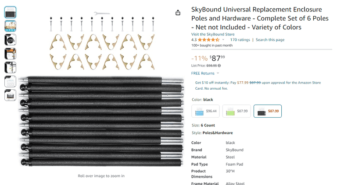Show the last trampoline thumbnail
The height and width of the screenshot is (185, 337).
pyautogui.click(x=11, y=95)
